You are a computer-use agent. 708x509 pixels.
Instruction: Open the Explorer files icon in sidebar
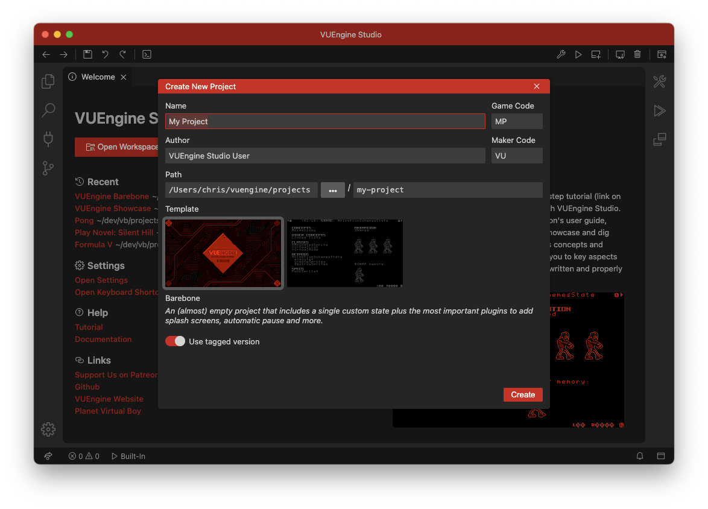48,82
